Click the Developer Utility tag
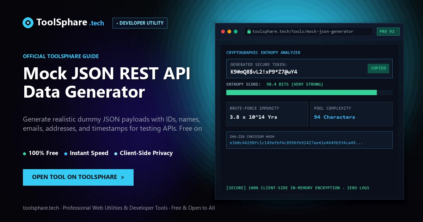The height and width of the screenshot is (222, 423). tap(140, 23)
